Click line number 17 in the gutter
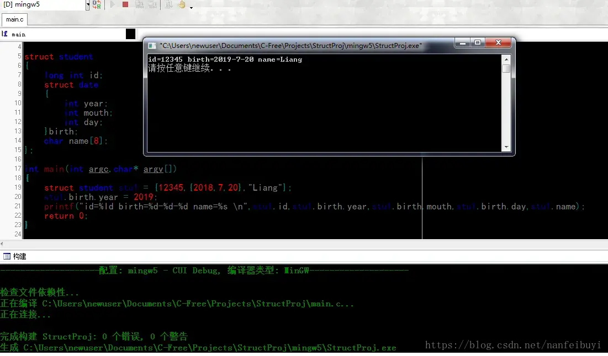The image size is (608, 356). point(18,169)
